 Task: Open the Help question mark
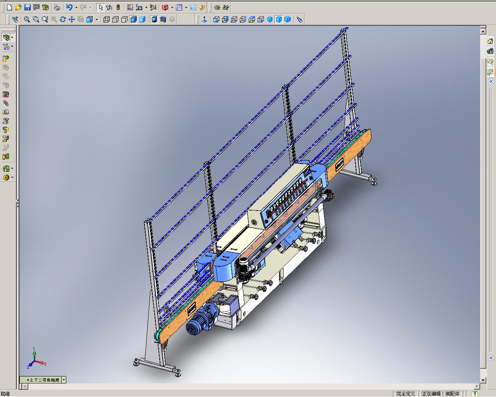pos(202,7)
